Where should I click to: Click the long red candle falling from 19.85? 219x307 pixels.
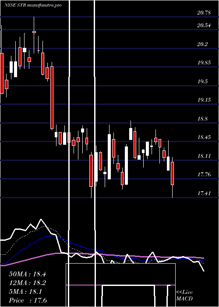[52, 97]
